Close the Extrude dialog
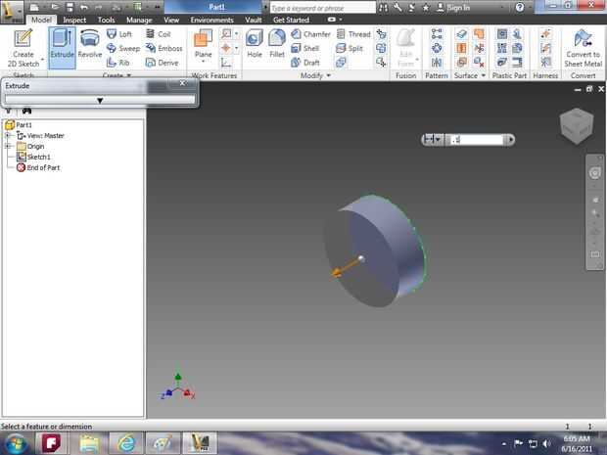Screen dimensions: 607x455 point(183,83)
